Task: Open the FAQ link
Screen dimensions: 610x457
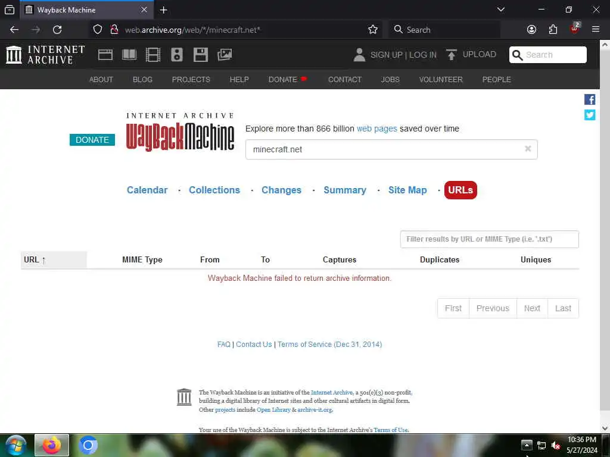Action: (x=224, y=345)
